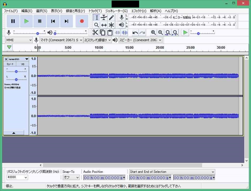Zoom out of the waveform

(160, 33)
